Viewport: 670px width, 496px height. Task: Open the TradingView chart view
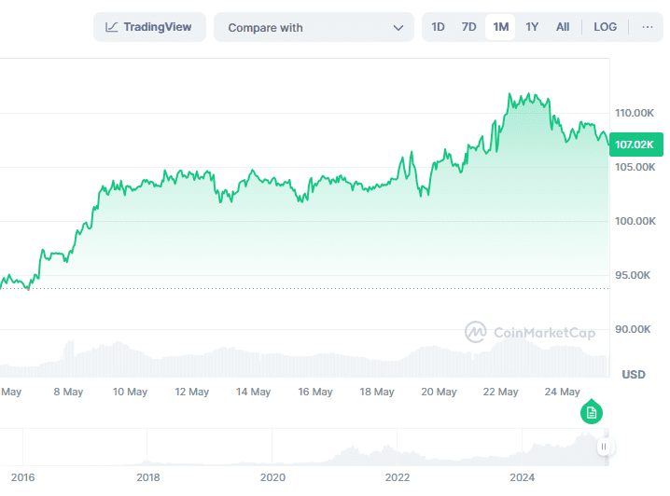[149, 27]
